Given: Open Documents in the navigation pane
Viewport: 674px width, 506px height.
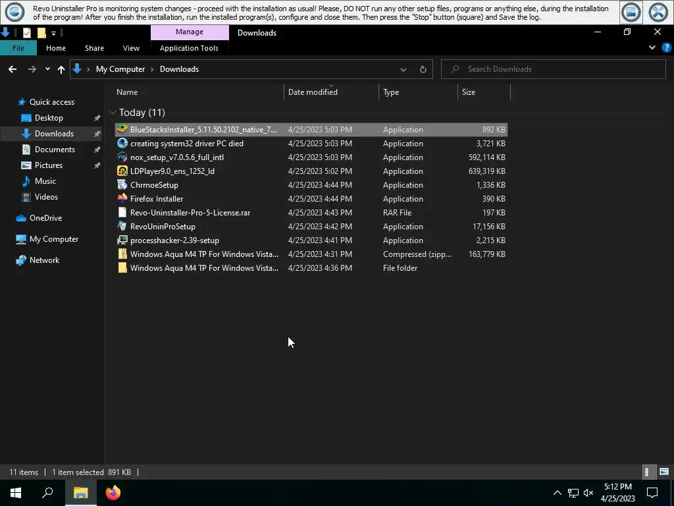Looking at the screenshot, I should pyautogui.click(x=55, y=150).
